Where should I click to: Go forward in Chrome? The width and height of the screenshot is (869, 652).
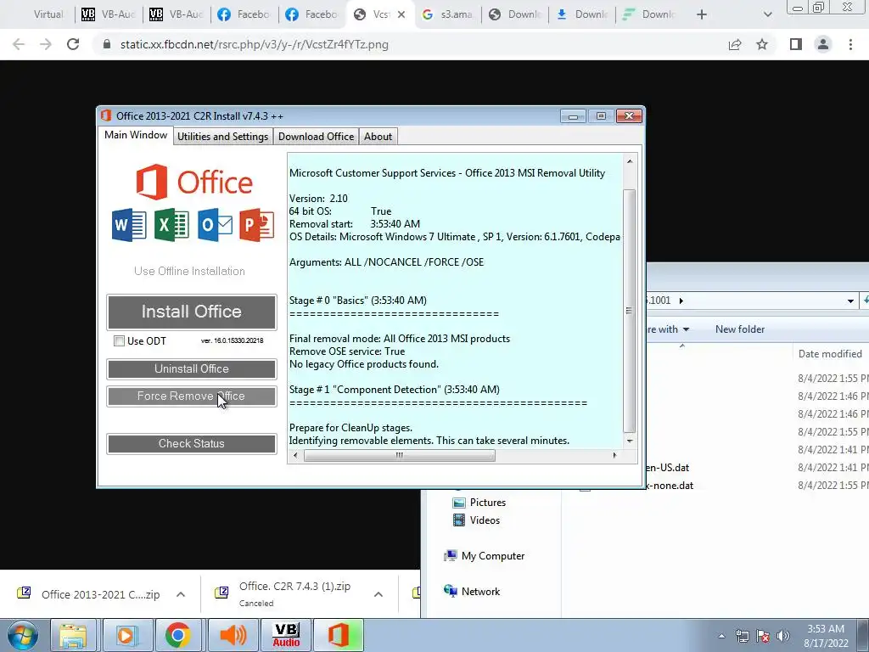(46, 44)
